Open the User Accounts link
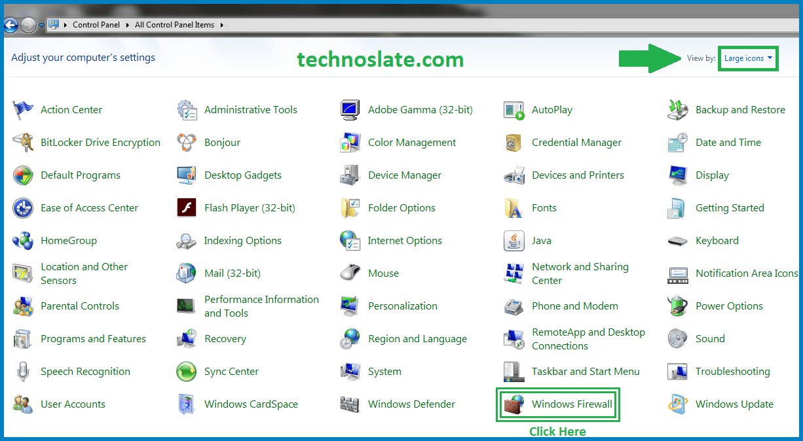 click(73, 404)
